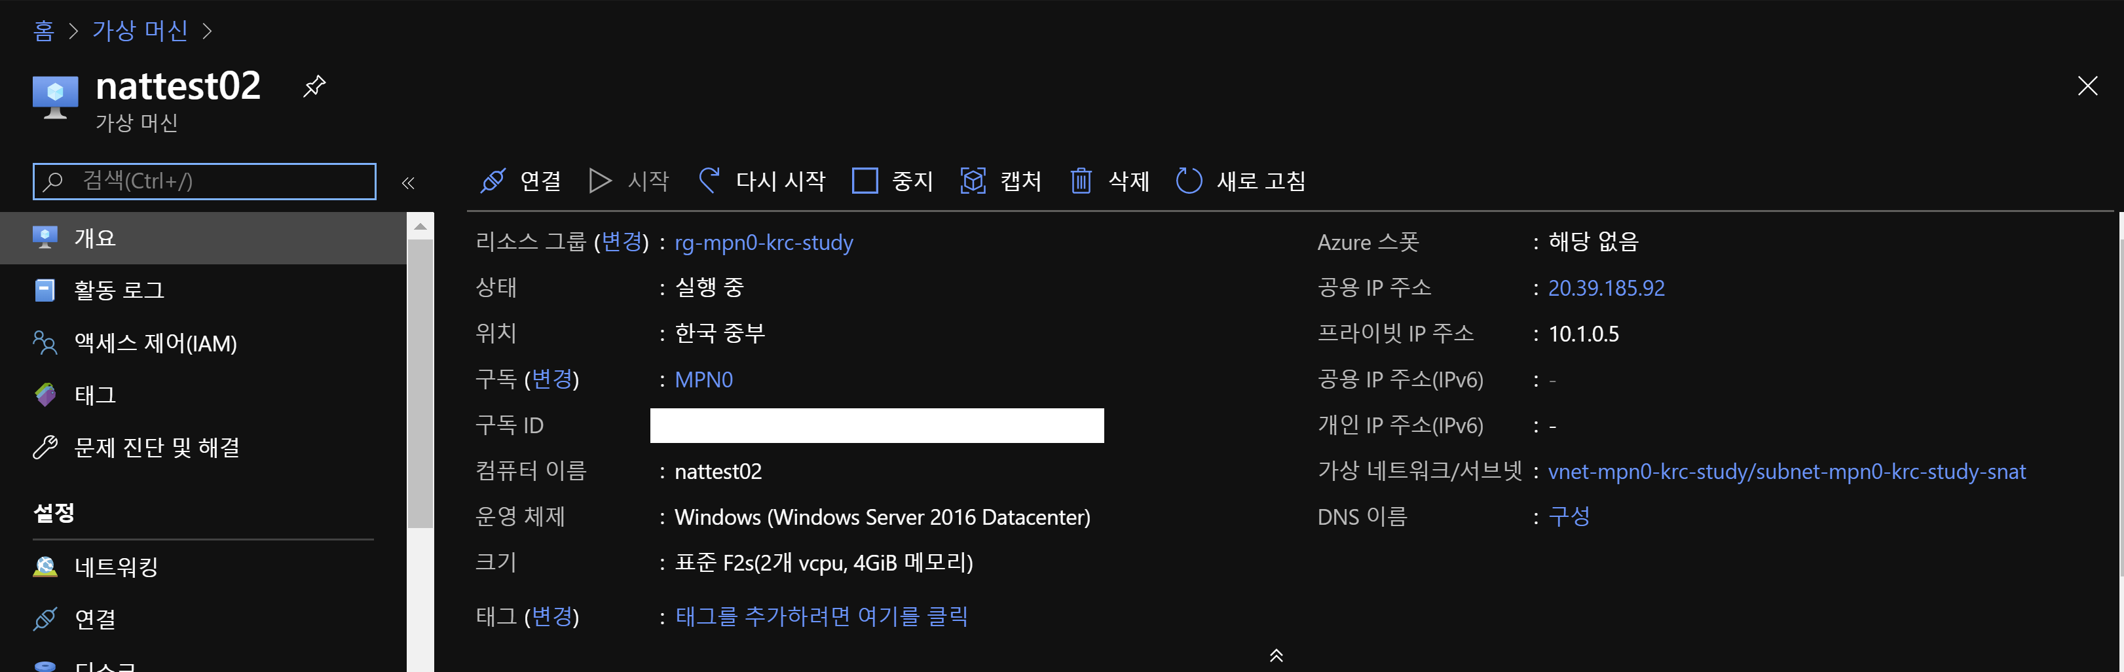Click the sidebar scrollbar up arrow
The height and width of the screenshot is (672, 2124).
click(x=420, y=226)
